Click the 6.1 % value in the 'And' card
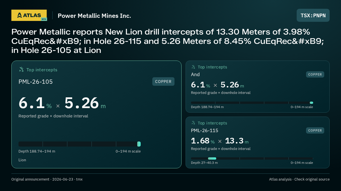The height and width of the screenshot is (191, 341). [200, 85]
